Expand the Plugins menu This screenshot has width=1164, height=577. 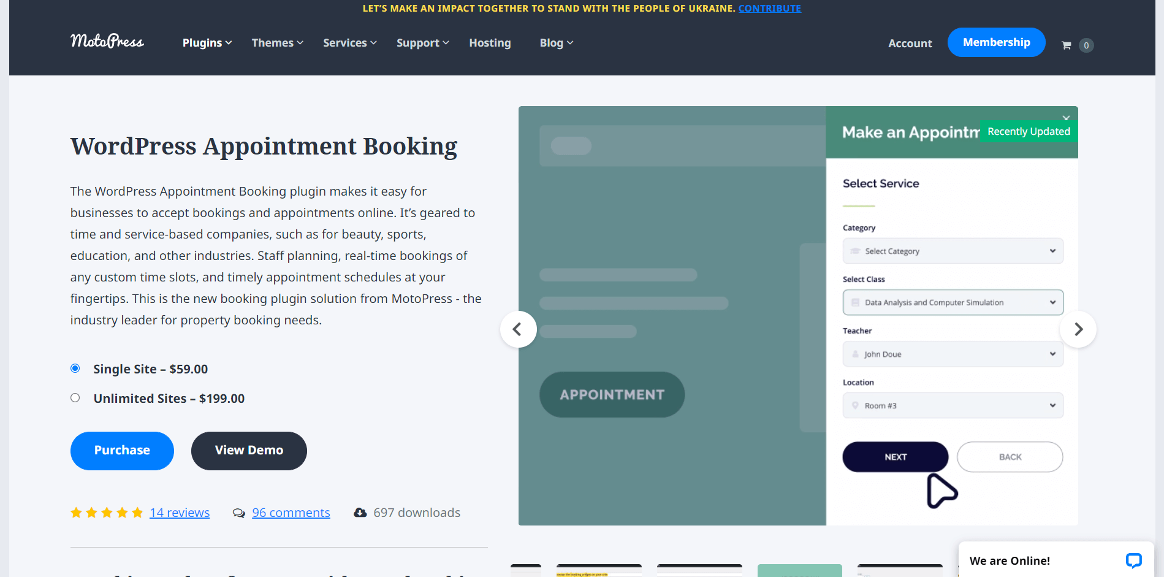click(x=207, y=43)
